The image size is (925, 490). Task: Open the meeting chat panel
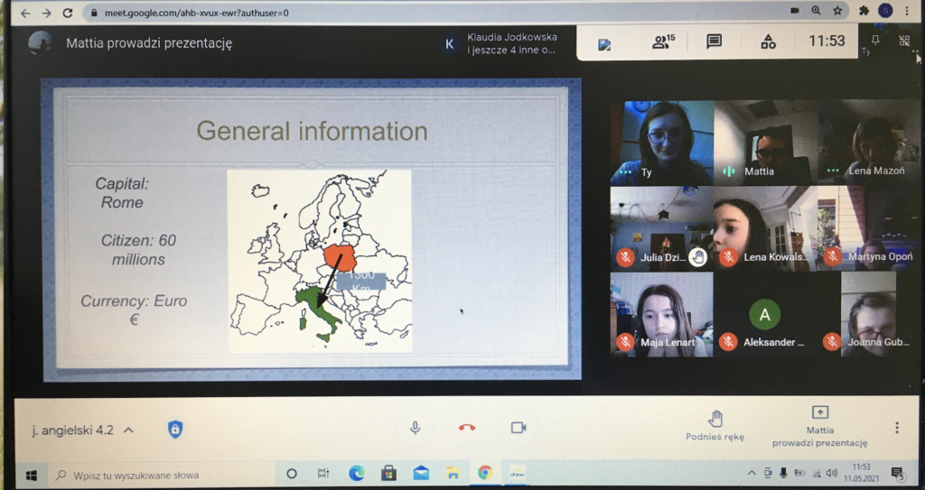coord(714,42)
